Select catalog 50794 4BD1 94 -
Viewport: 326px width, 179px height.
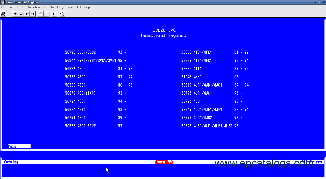point(96,101)
